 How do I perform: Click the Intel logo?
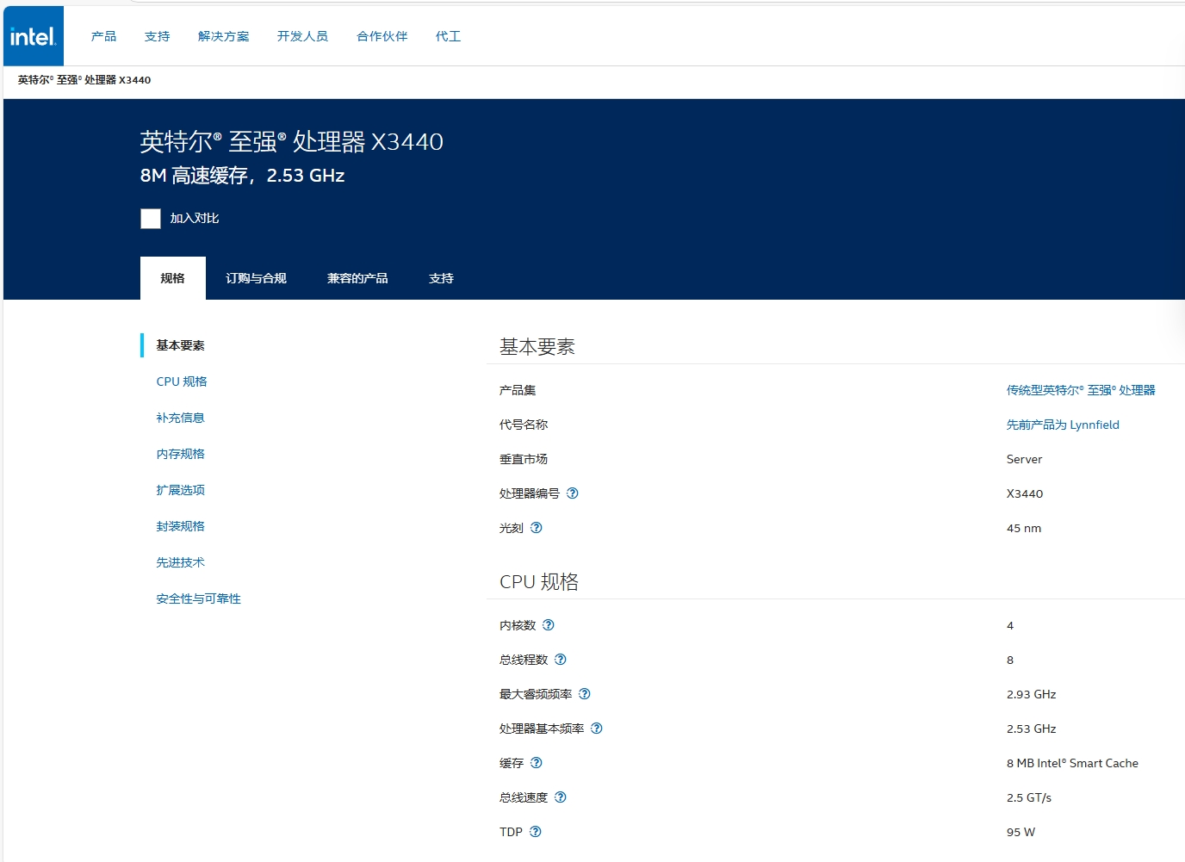34,36
